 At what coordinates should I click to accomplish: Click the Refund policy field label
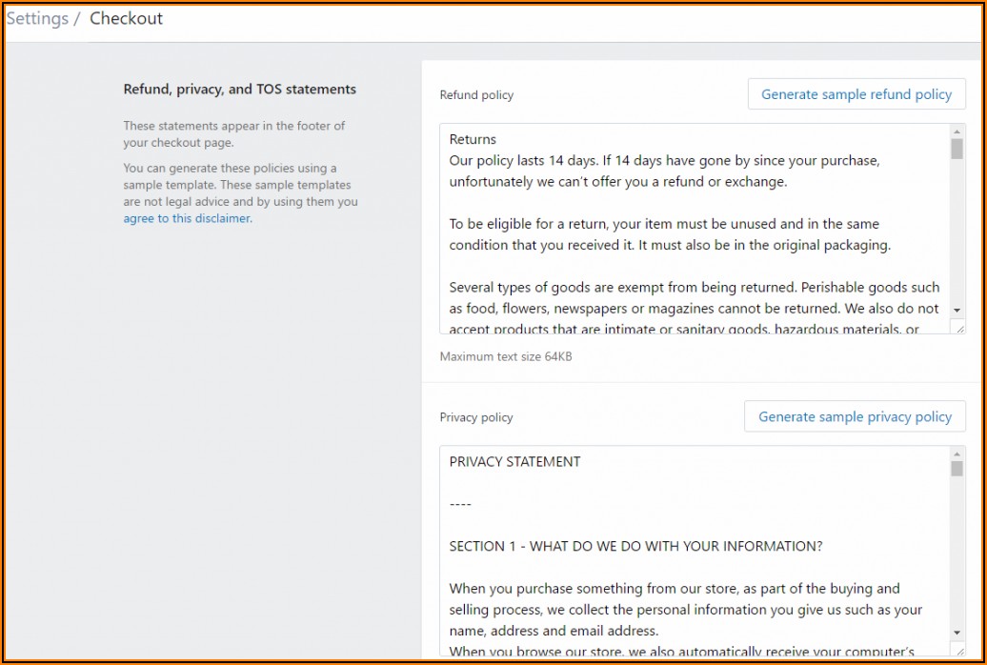pos(476,95)
